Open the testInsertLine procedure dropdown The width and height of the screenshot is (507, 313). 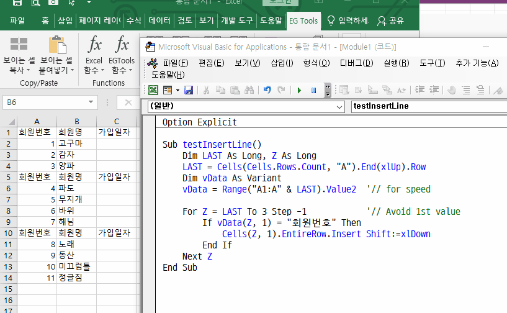point(429,106)
